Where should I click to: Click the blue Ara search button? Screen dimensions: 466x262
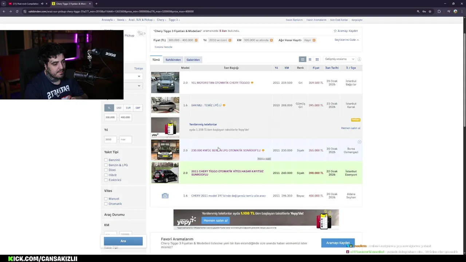(123, 241)
